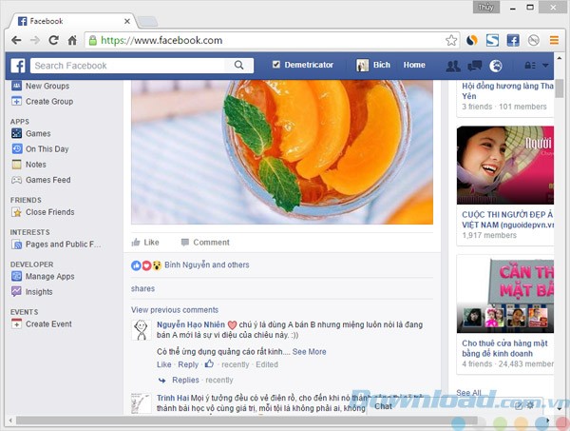The width and height of the screenshot is (570, 431).
Task: Click the browser address bar URL
Action: (161, 40)
